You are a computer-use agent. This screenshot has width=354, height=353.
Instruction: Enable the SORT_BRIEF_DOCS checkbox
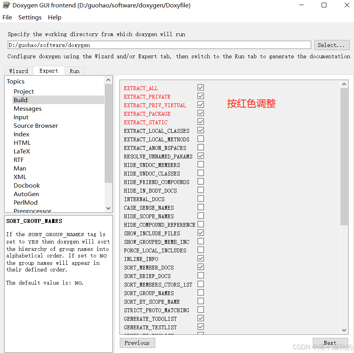pyautogui.click(x=201, y=275)
